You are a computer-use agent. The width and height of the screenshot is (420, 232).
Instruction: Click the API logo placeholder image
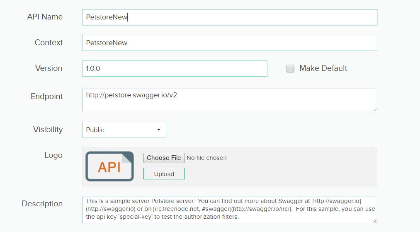pos(109,166)
